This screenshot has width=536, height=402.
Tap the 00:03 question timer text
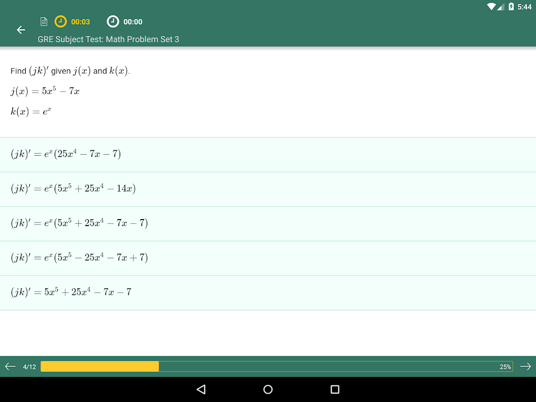80,22
